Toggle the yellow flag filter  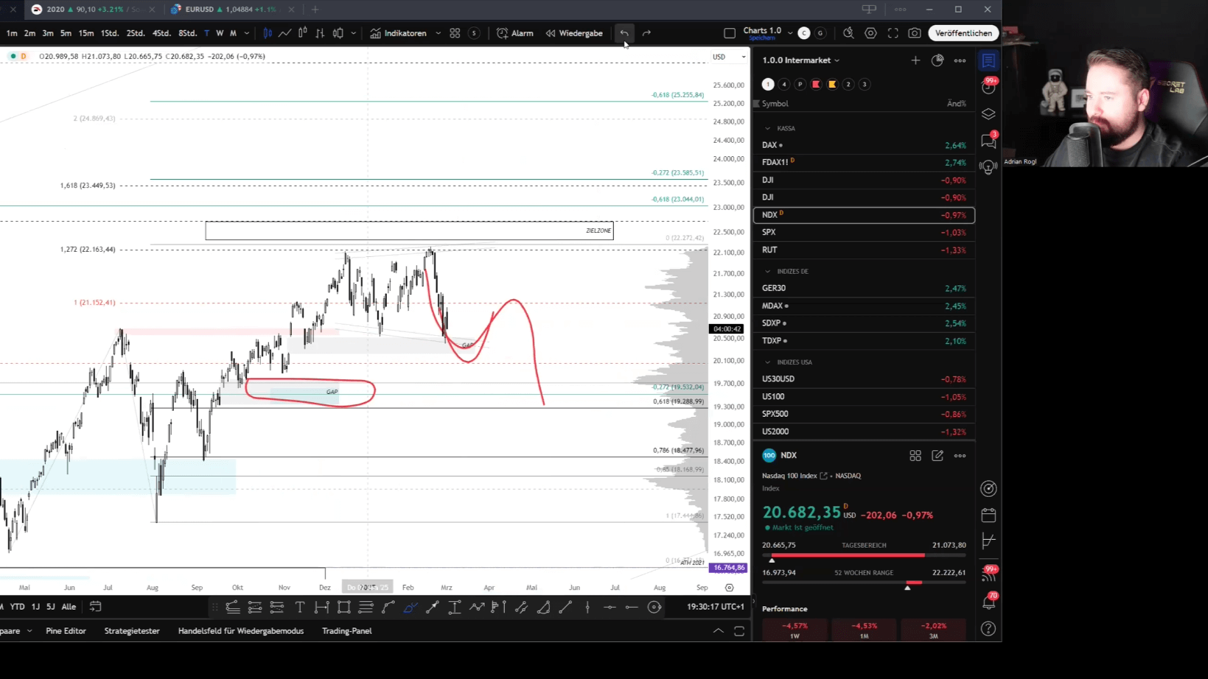[832, 84]
